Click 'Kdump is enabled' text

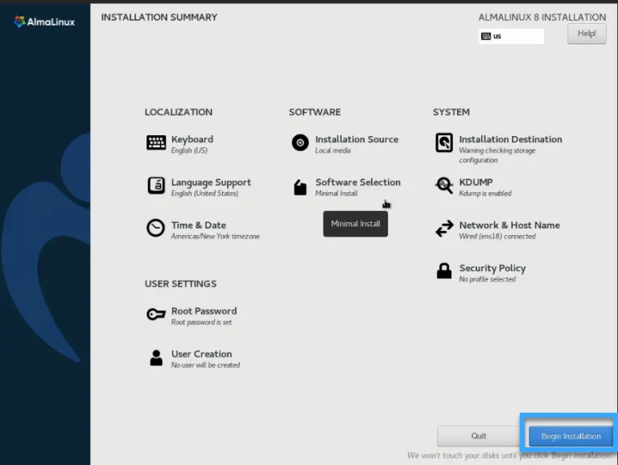[x=485, y=194]
